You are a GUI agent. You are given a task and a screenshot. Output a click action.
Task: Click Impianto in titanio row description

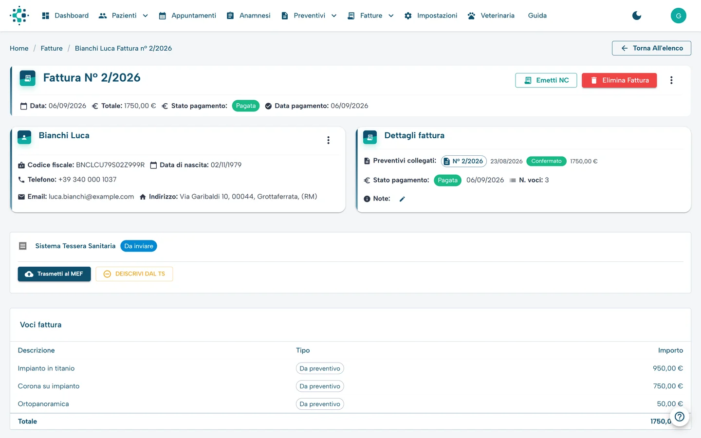click(x=46, y=368)
